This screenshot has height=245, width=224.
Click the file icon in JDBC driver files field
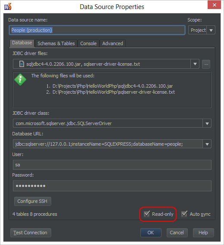click(x=22, y=64)
